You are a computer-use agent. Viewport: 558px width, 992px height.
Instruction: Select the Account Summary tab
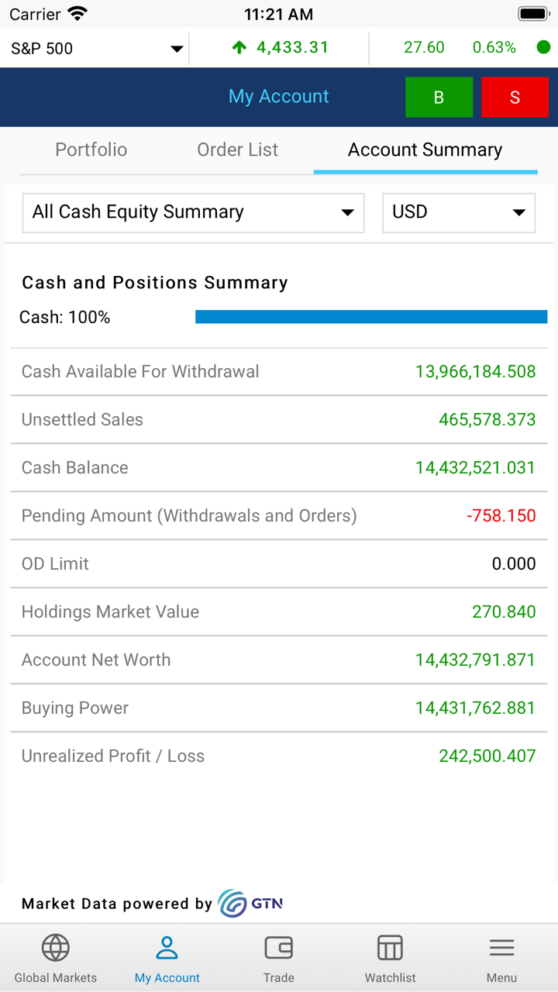point(425,150)
